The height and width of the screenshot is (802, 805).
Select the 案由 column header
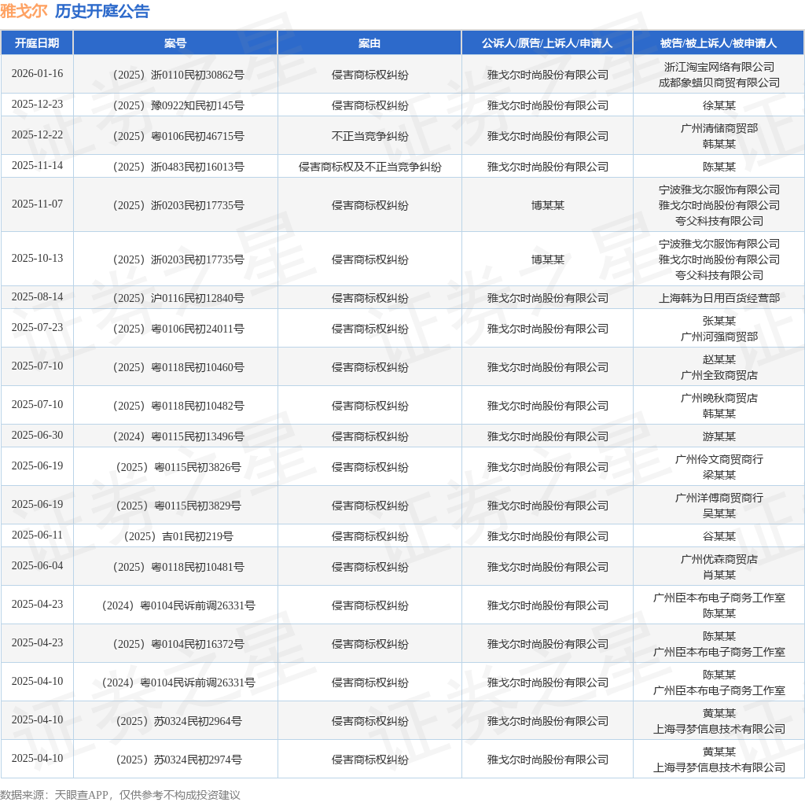click(369, 43)
